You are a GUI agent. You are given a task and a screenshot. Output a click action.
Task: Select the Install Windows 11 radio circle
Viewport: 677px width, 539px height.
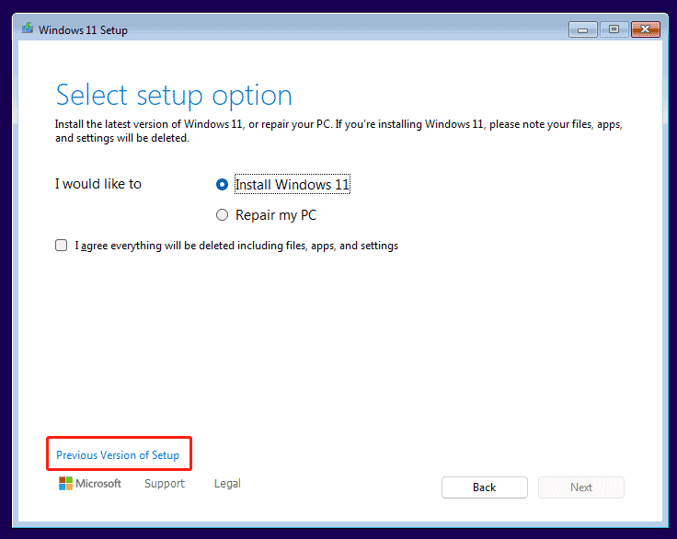pos(222,184)
